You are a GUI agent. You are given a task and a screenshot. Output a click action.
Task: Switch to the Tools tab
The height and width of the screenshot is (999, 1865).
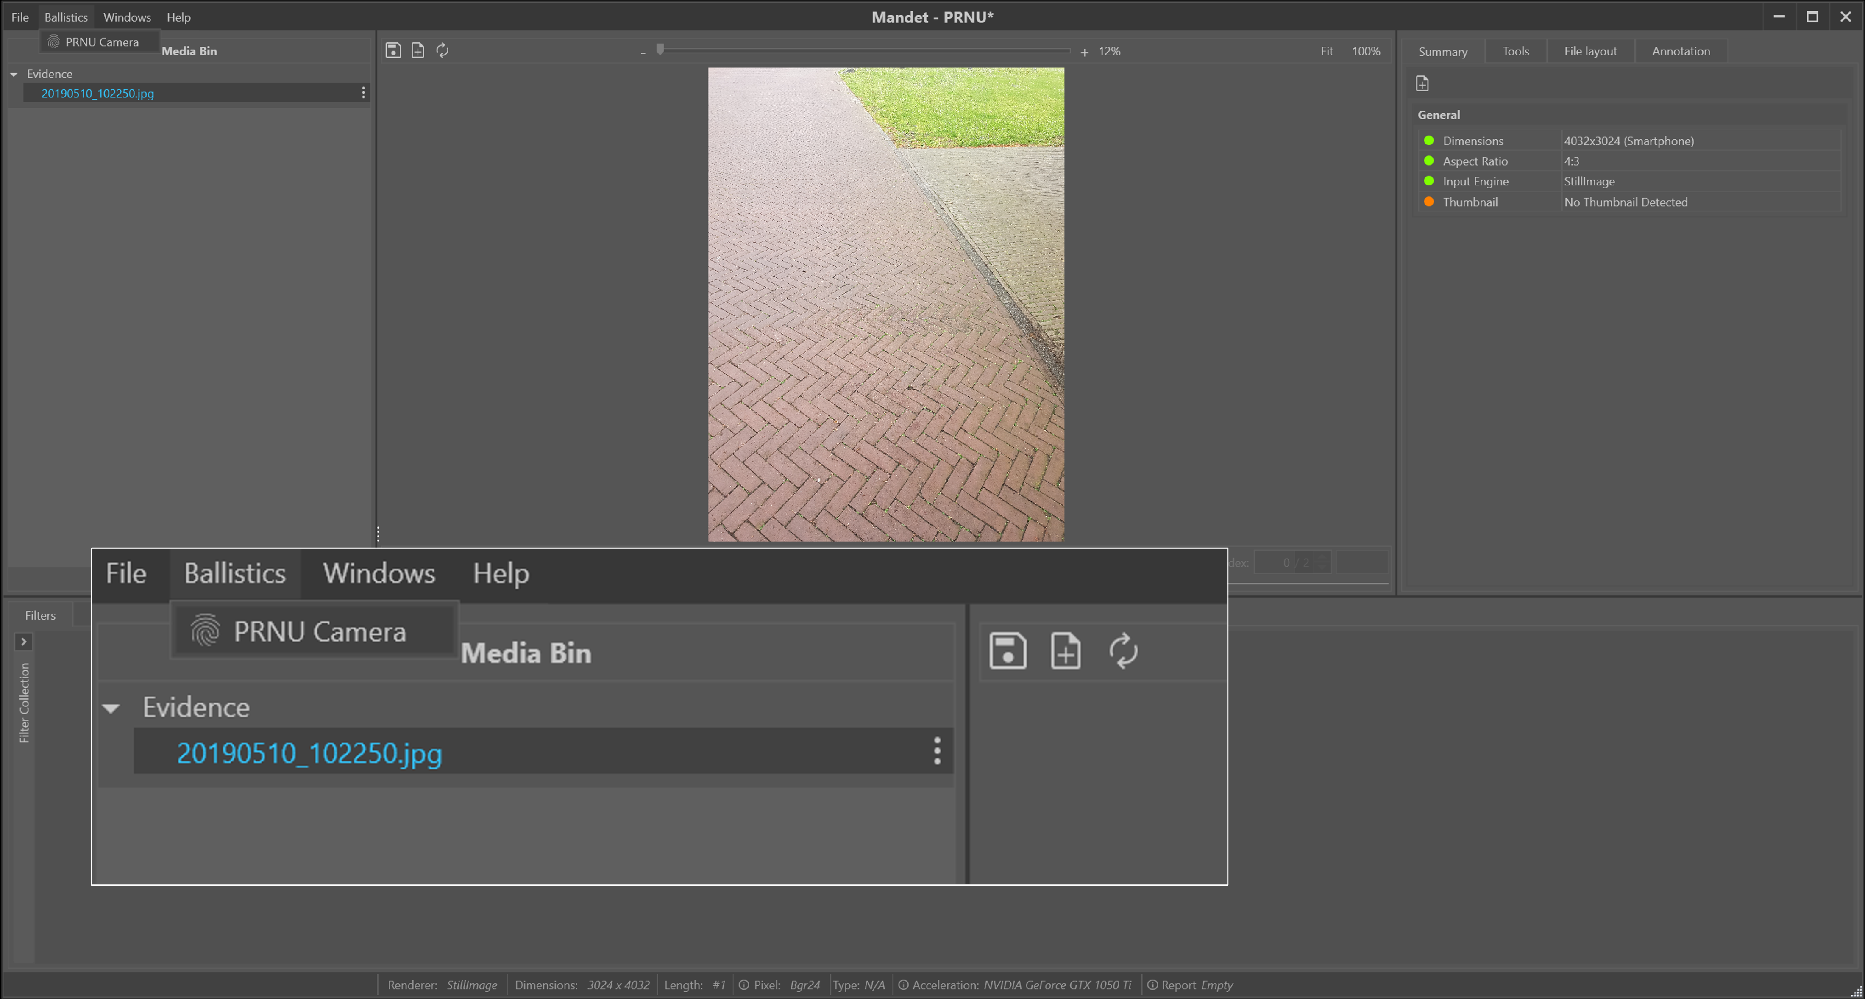(x=1515, y=51)
